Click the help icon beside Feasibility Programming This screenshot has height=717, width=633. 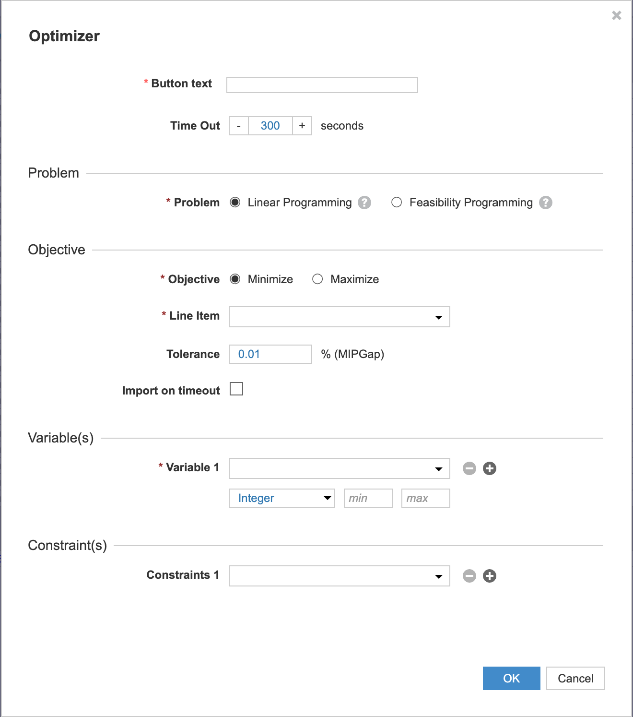point(545,203)
